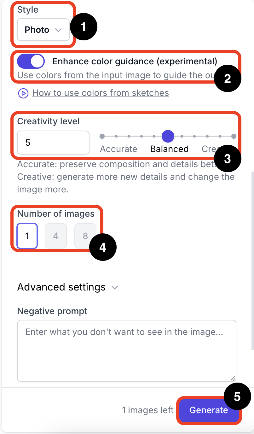Open How to use colors from sketches link
This screenshot has height=434, width=254.
[101, 93]
